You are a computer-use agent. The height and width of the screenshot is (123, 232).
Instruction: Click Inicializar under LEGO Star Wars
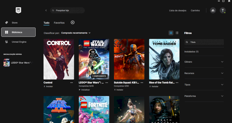coord(84,90)
